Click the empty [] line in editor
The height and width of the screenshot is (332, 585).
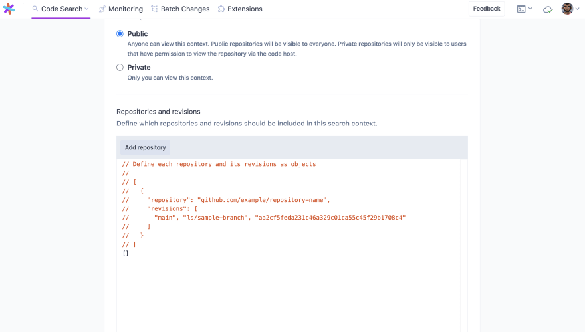point(126,254)
